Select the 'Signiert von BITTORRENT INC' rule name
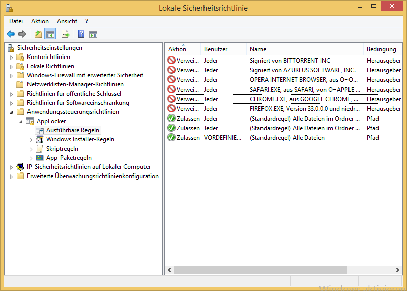Viewport: 407px width, 291px height. point(289,61)
